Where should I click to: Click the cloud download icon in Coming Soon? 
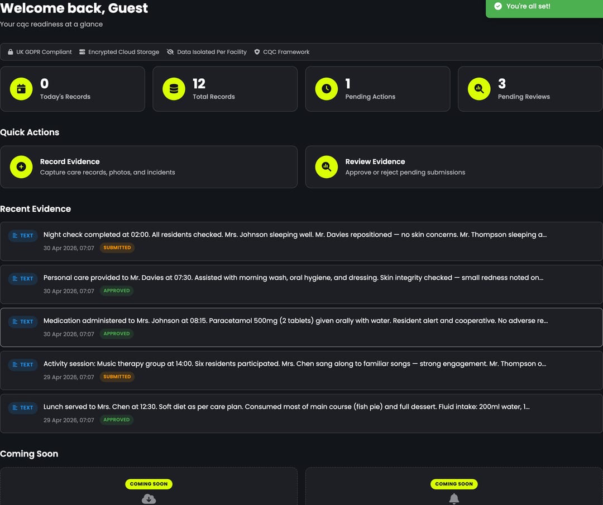tap(149, 499)
